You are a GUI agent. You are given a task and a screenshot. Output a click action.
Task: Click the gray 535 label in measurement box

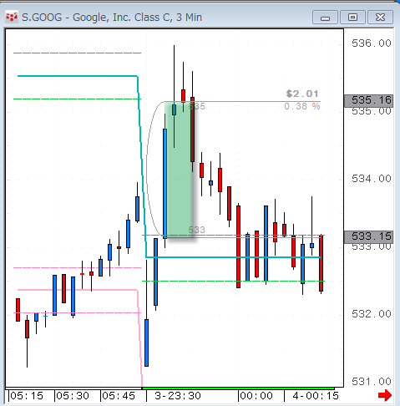(x=197, y=106)
